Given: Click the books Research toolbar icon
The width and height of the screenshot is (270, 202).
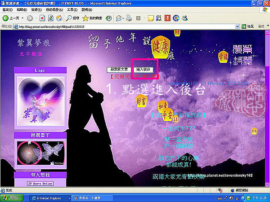Looking at the screenshot, I should pos(159,18).
